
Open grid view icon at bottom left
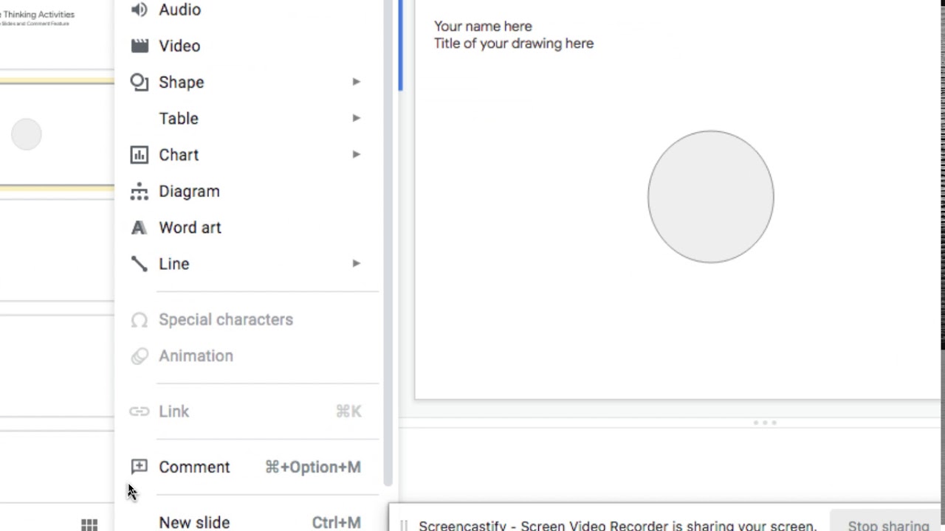[89, 524]
